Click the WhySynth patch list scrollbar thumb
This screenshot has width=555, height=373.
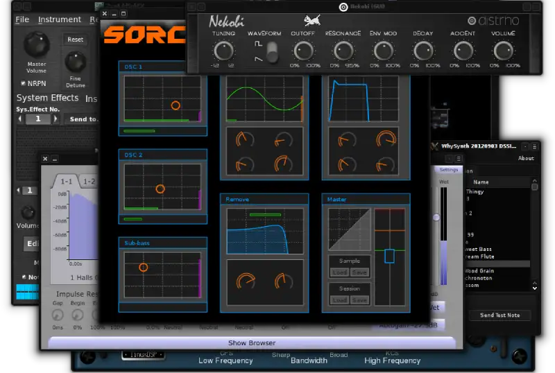(x=534, y=186)
